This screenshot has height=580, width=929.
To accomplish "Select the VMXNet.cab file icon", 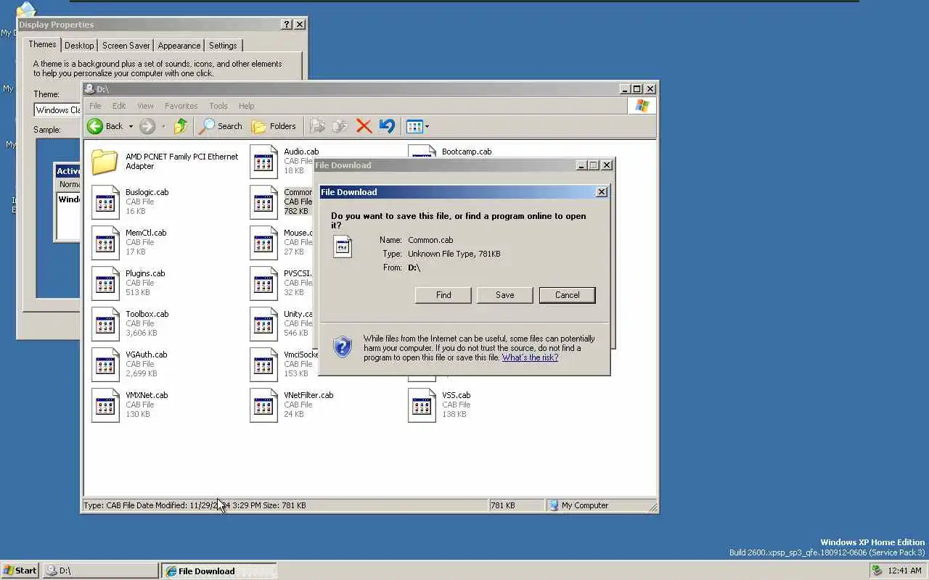I will pos(105,405).
